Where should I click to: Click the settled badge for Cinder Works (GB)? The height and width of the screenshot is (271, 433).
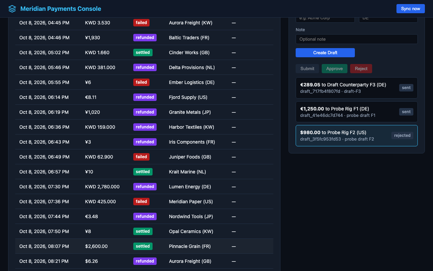click(x=143, y=52)
